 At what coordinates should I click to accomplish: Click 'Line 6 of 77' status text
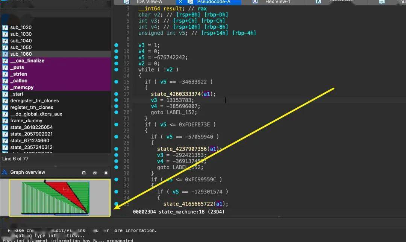tap(15, 158)
